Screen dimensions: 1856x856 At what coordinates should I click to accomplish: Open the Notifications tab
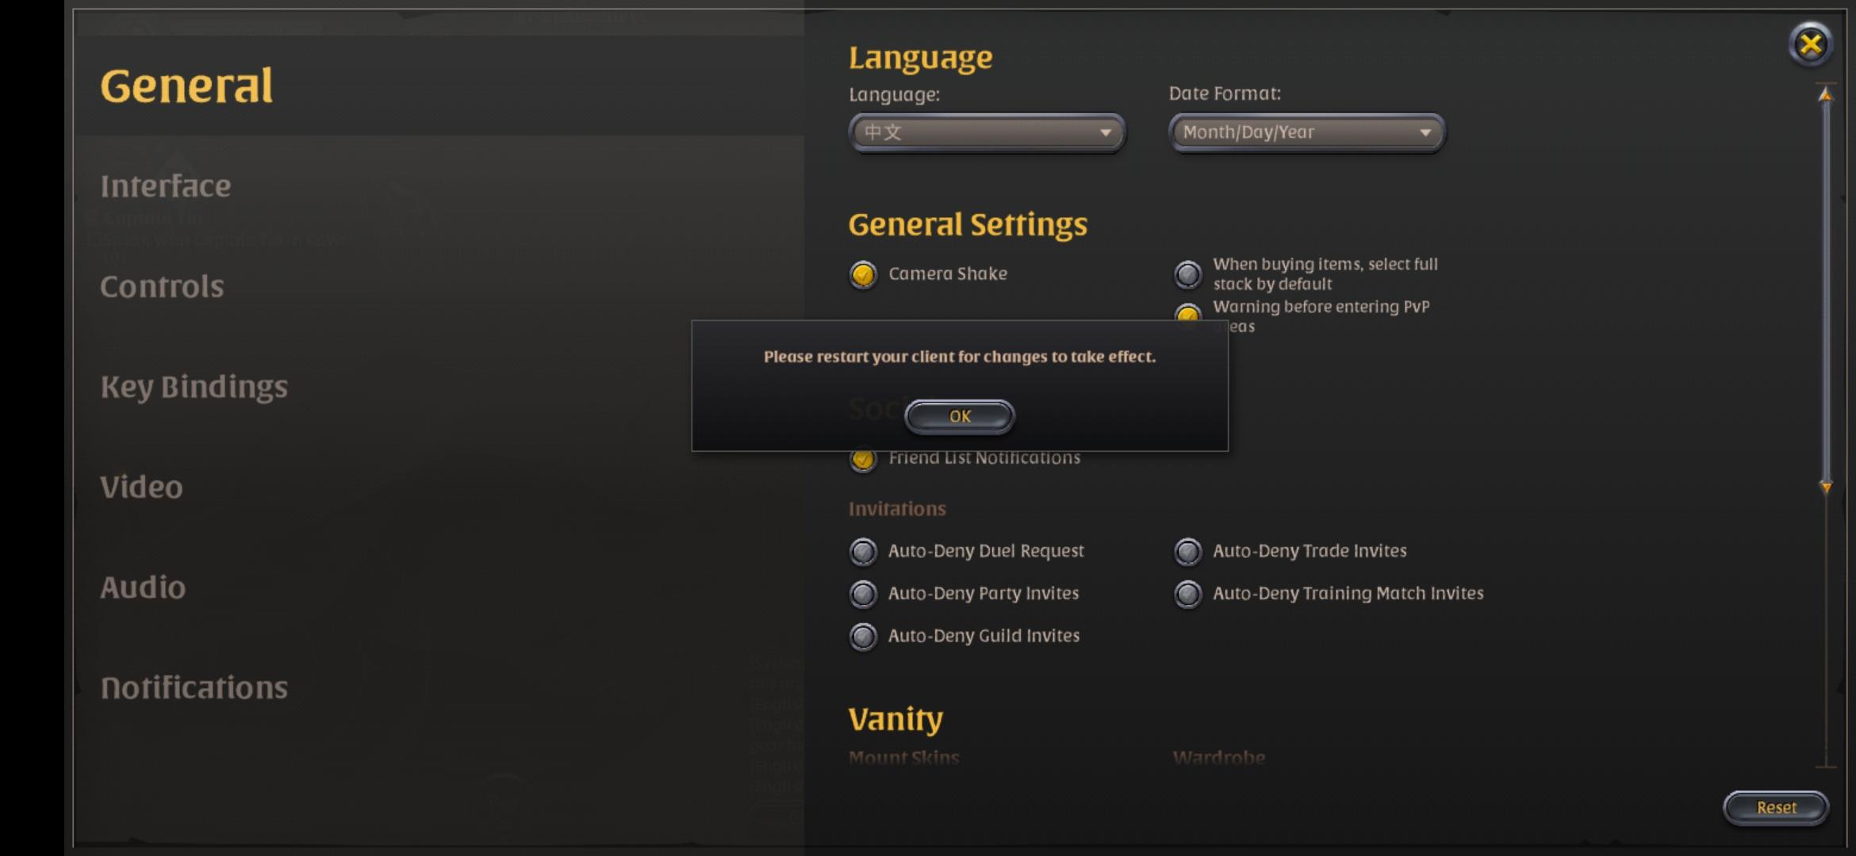[194, 687]
